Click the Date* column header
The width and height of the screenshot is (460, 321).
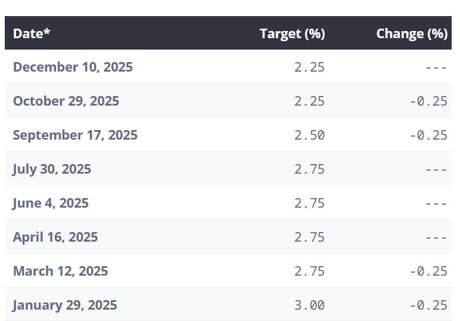point(32,33)
